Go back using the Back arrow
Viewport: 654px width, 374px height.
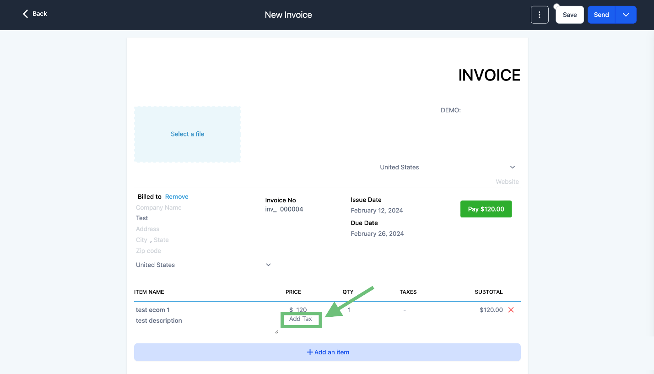click(35, 14)
